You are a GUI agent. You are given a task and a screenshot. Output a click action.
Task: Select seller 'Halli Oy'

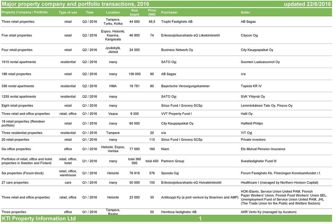click(x=247, y=114)
